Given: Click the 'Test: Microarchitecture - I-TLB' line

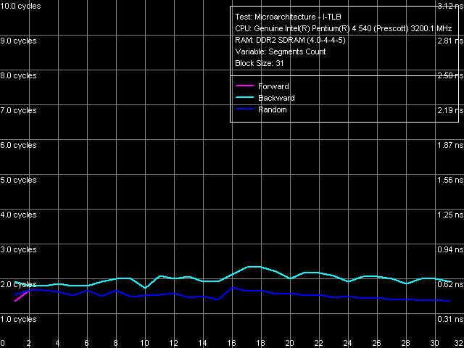Looking at the screenshot, I should point(288,17).
